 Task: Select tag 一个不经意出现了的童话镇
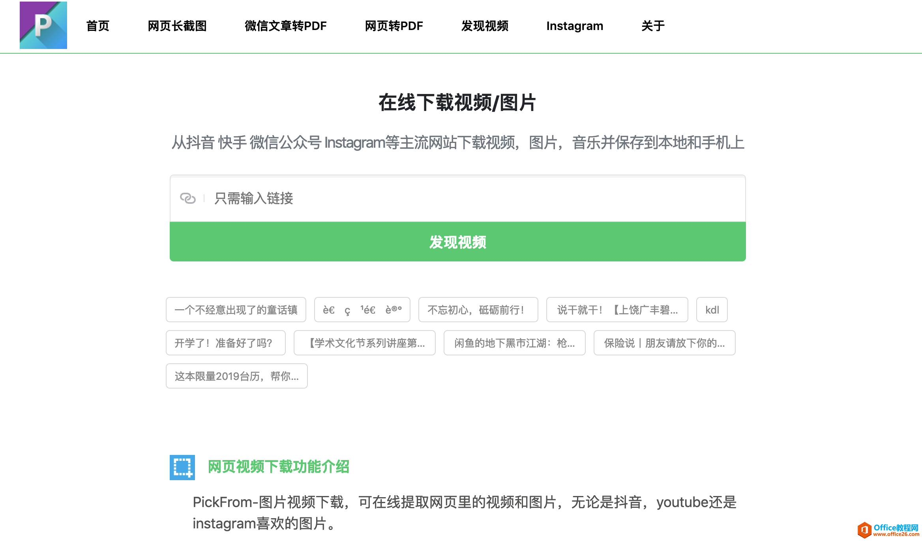236,310
